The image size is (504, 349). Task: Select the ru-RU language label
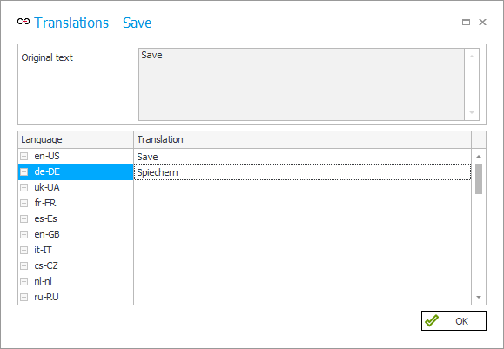click(47, 298)
